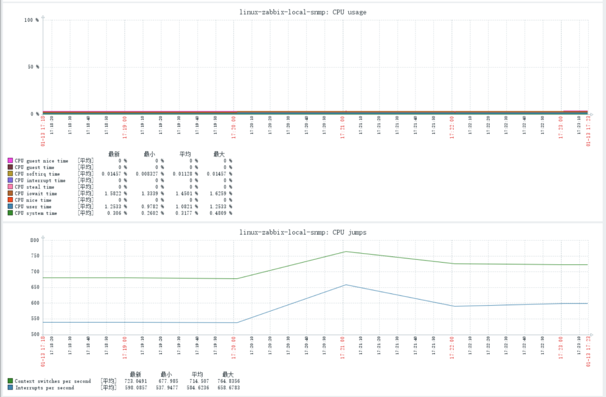Click the CPU user time blue swatch

(10, 207)
